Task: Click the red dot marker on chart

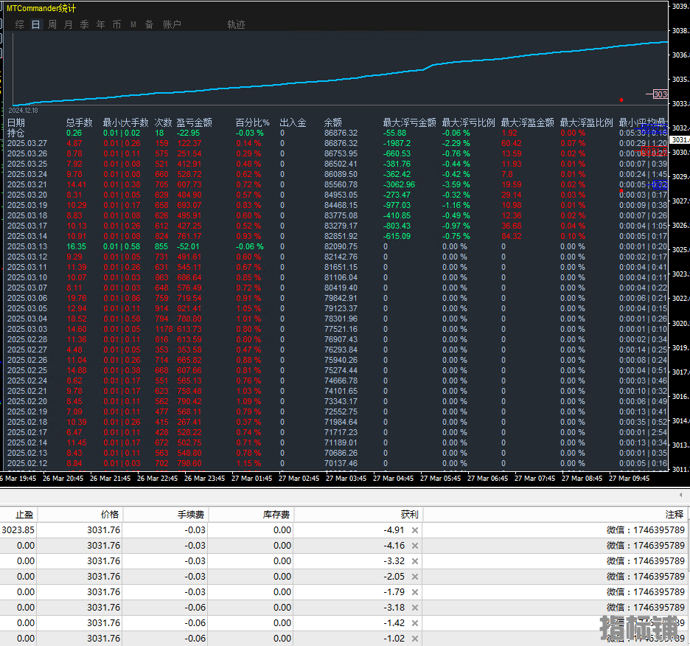Action: (x=621, y=100)
